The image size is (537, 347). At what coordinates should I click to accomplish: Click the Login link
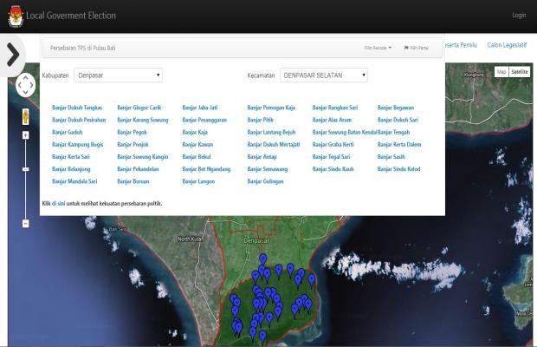click(x=519, y=16)
